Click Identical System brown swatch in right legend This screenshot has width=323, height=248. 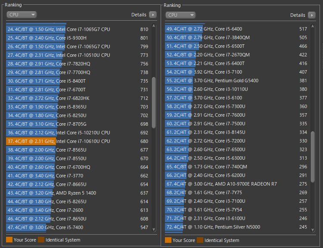200,240
